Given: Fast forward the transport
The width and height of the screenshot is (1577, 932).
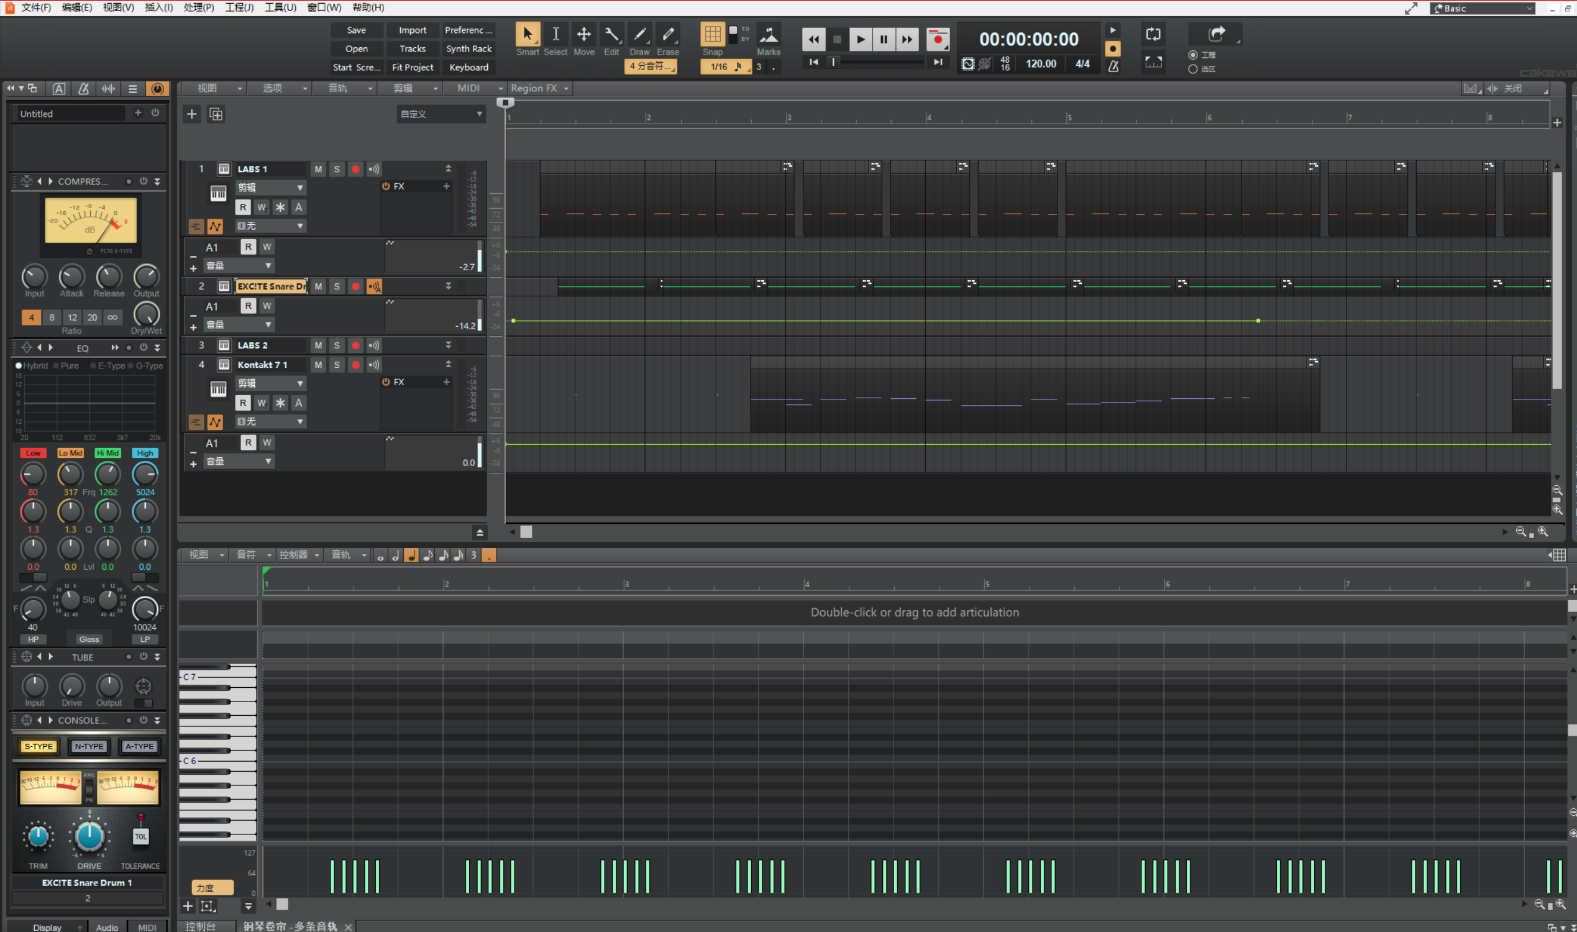Looking at the screenshot, I should pos(907,39).
